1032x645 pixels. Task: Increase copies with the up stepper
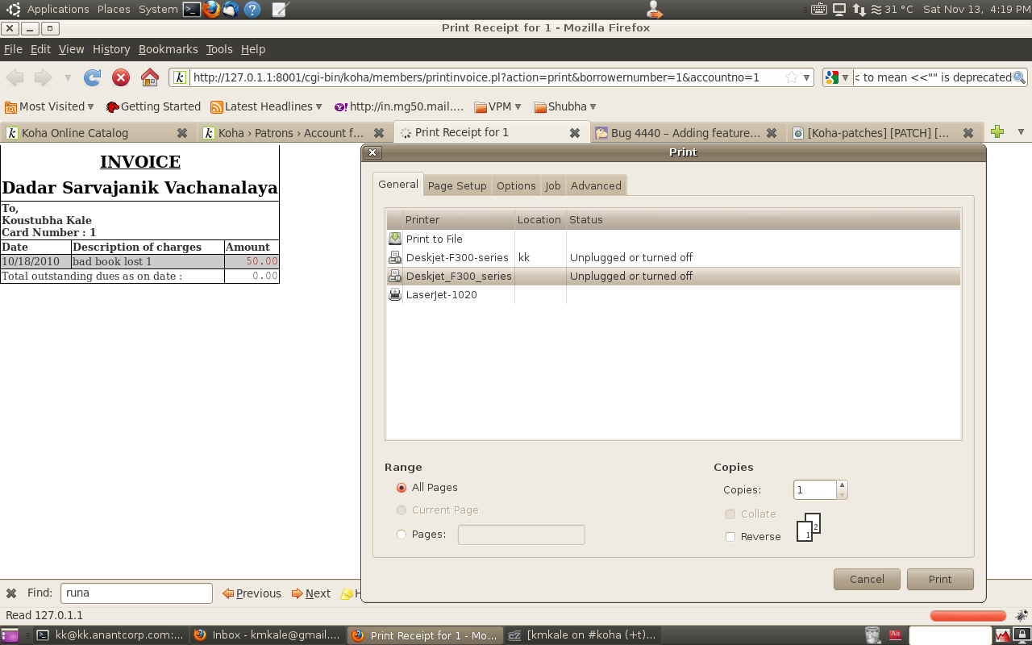tap(842, 485)
